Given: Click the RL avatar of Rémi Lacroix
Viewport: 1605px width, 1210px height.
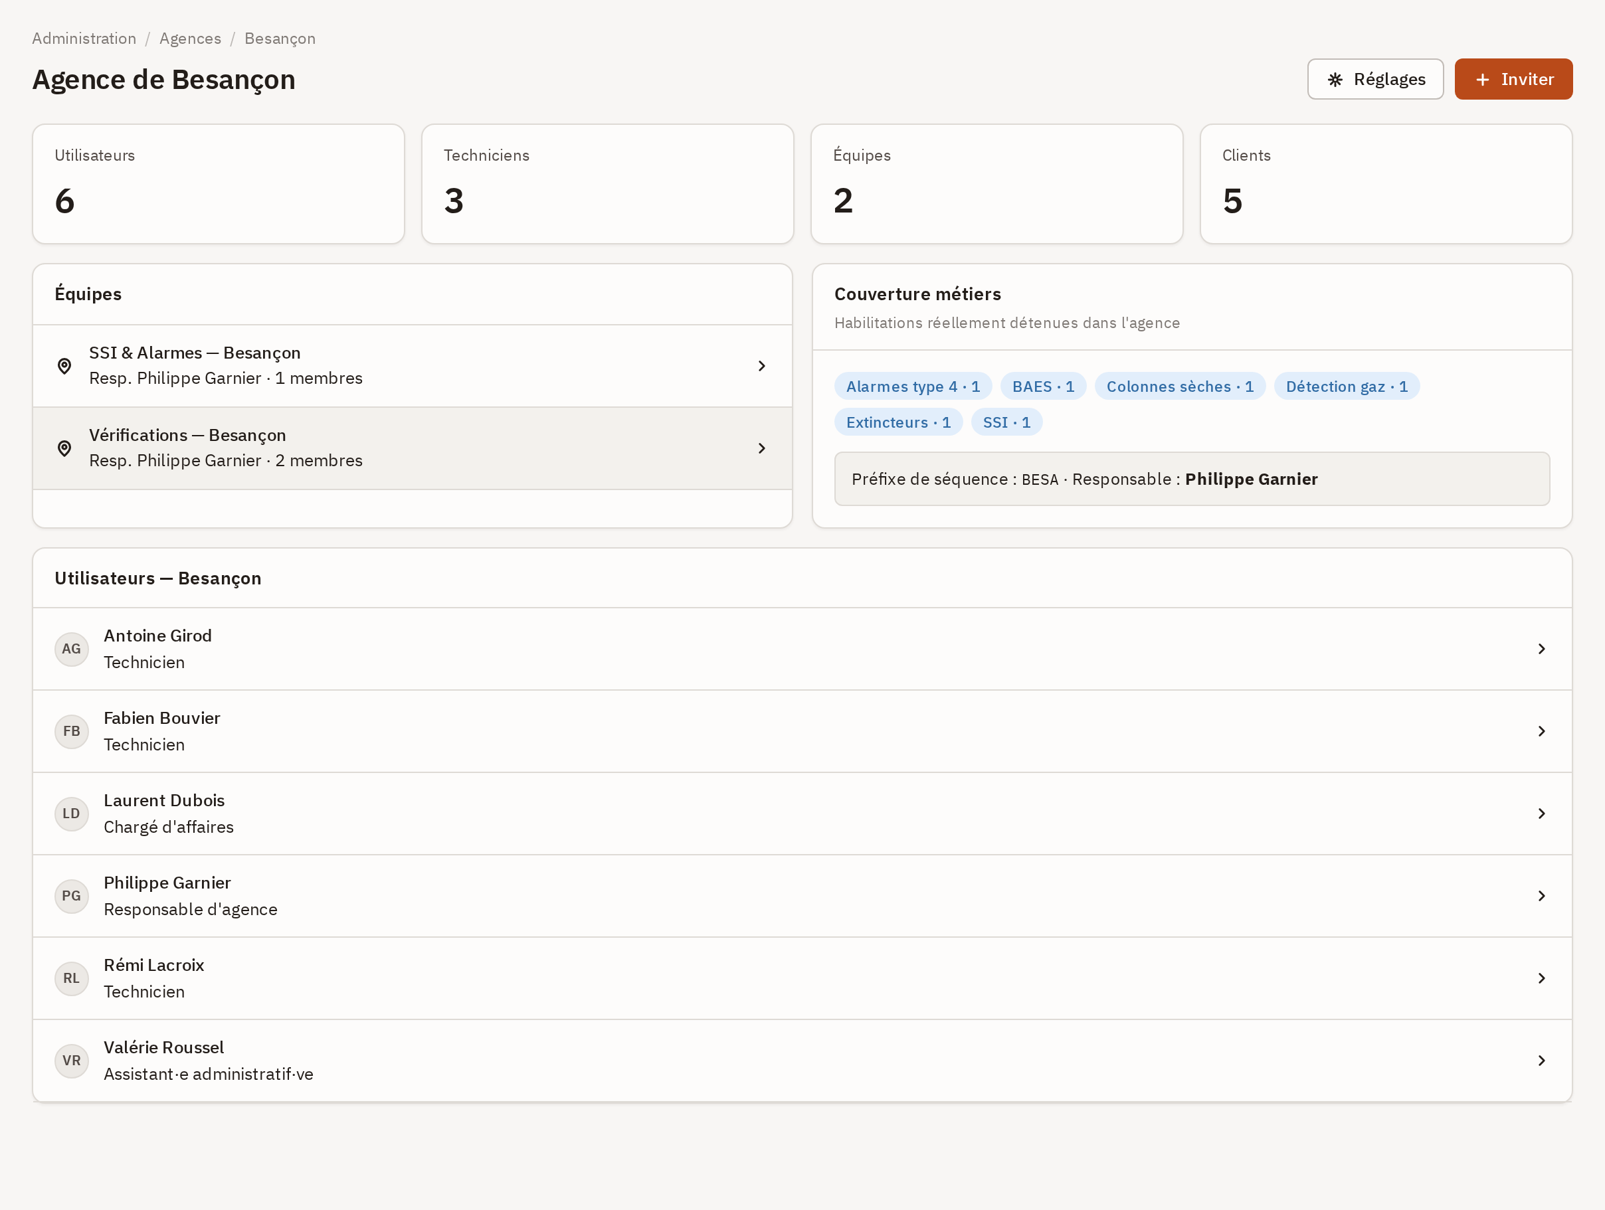Looking at the screenshot, I should [71, 979].
